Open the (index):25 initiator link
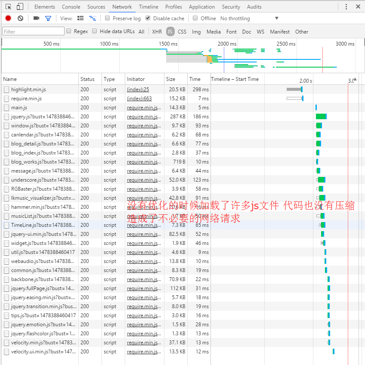This screenshot has width=365, height=365. point(138,90)
